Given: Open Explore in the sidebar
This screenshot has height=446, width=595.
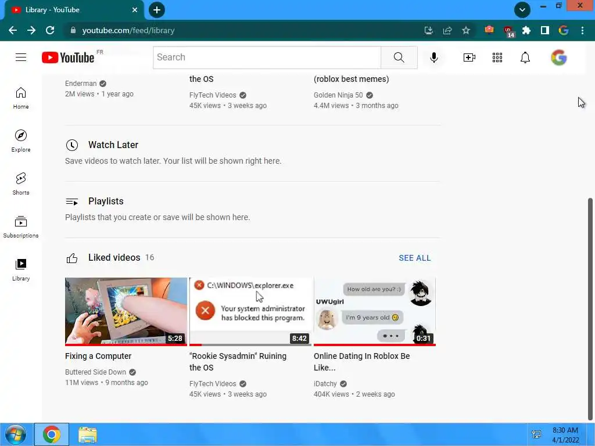Looking at the screenshot, I should pyautogui.click(x=21, y=141).
